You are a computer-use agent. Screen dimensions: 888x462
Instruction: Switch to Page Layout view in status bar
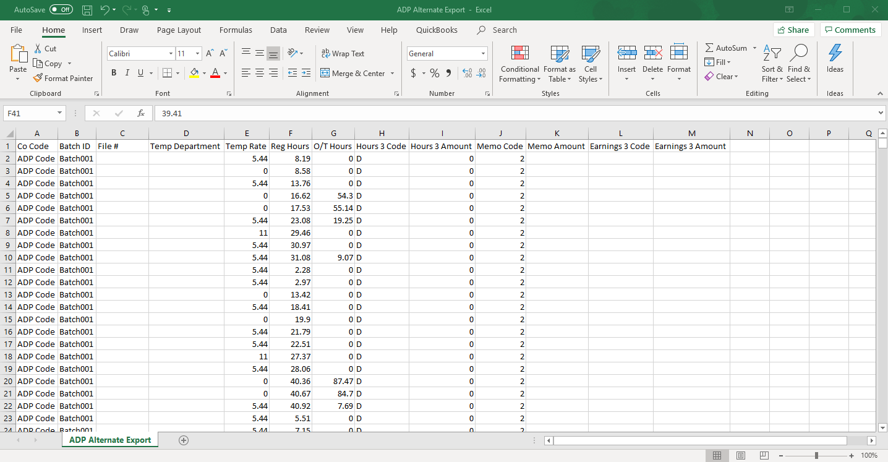(x=741, y=455)
